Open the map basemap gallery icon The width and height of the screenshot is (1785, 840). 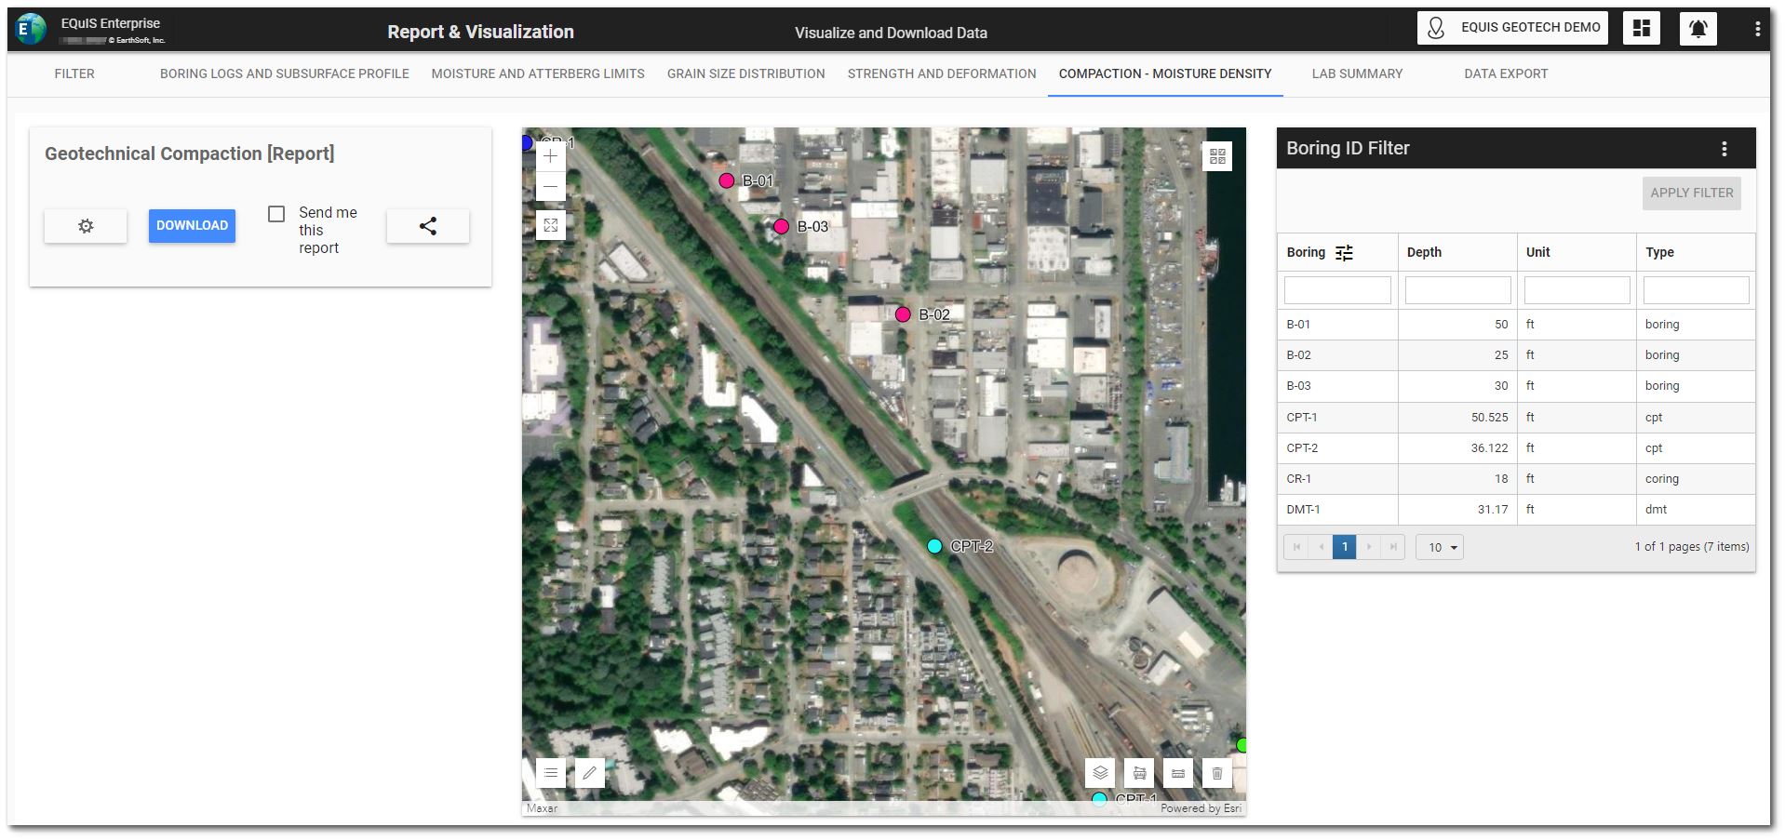tap(1216, 156)
